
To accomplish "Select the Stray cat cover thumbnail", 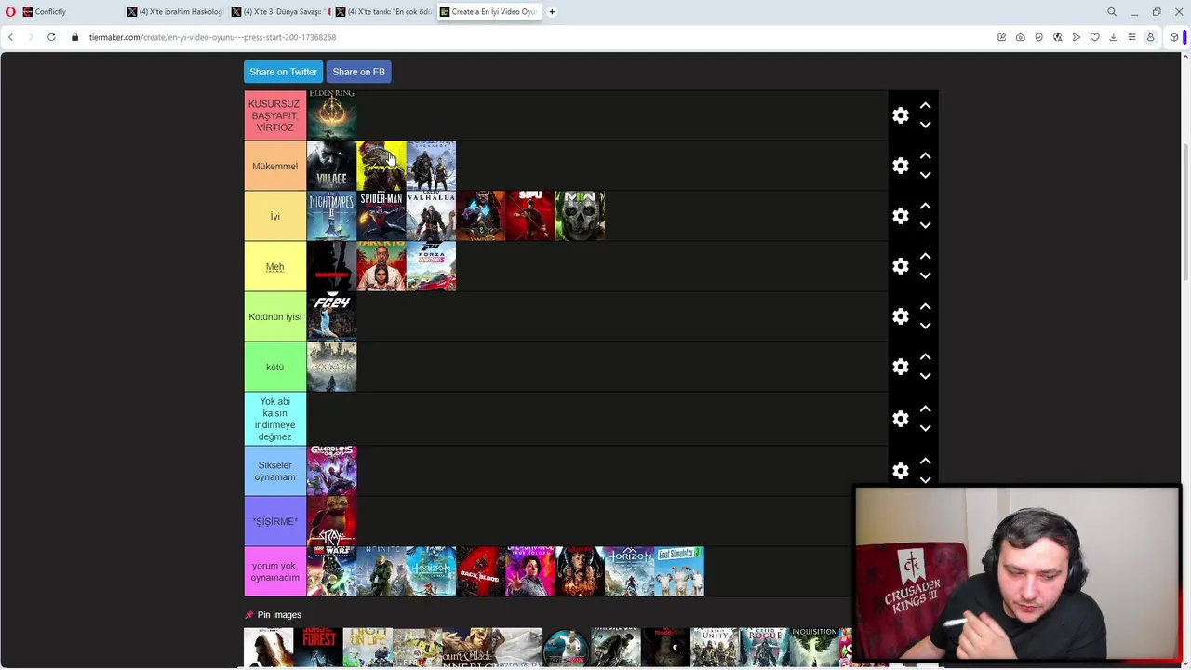I will pos(332,521).
